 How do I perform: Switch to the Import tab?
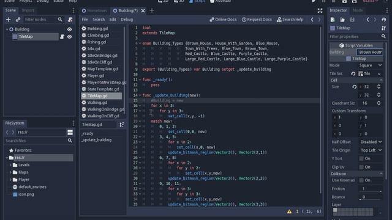(28, 10)
